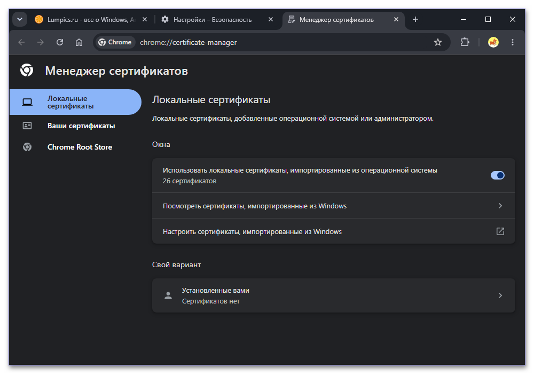
Task: Close the Менеджер сертификатов tab
Action: 396,19
